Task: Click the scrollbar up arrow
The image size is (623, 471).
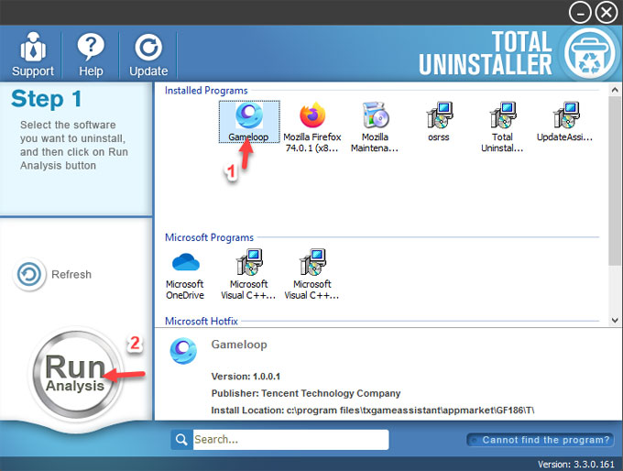Action: 615,90
